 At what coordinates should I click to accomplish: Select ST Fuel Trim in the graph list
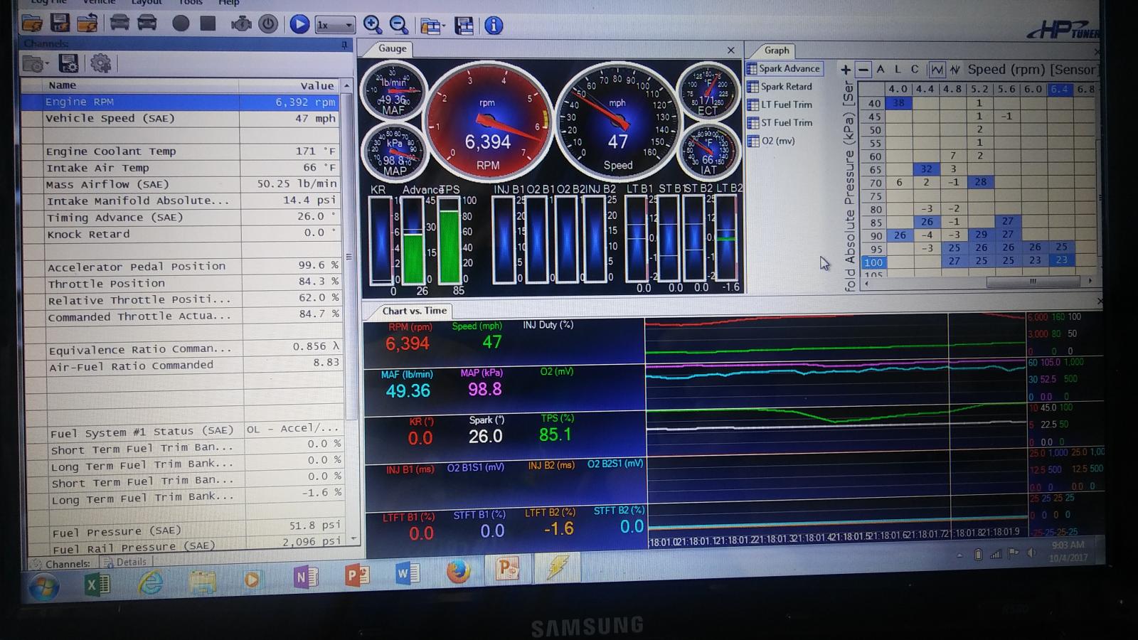point(780,122)
